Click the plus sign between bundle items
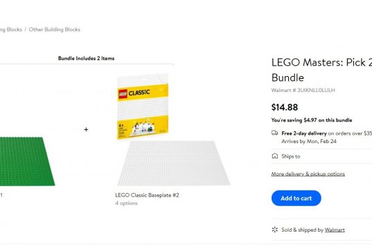This screenshot has height=249, width=372. pos(86,129)
